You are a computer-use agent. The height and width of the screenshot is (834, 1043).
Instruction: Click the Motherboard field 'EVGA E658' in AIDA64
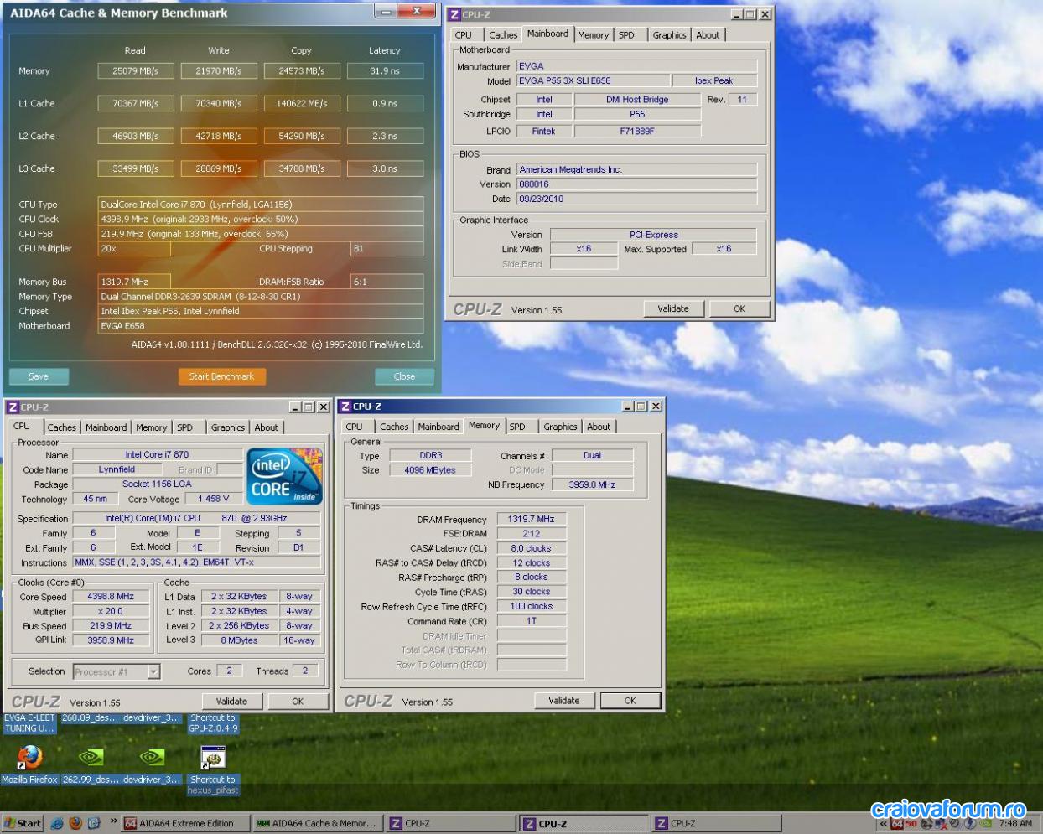[260, 326]
